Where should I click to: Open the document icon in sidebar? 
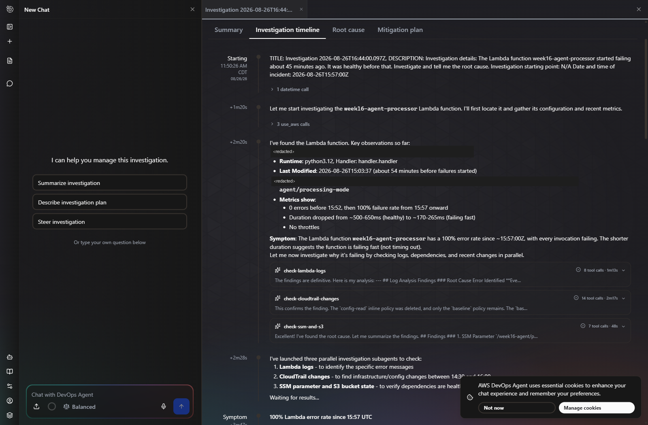[x=10, y=61]
